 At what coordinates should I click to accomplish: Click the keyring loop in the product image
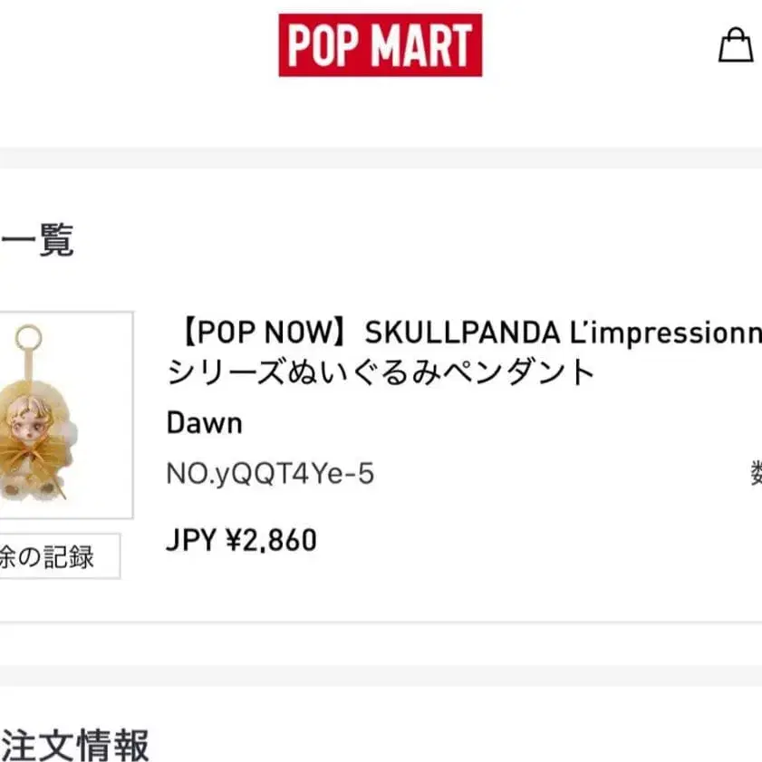28,337
